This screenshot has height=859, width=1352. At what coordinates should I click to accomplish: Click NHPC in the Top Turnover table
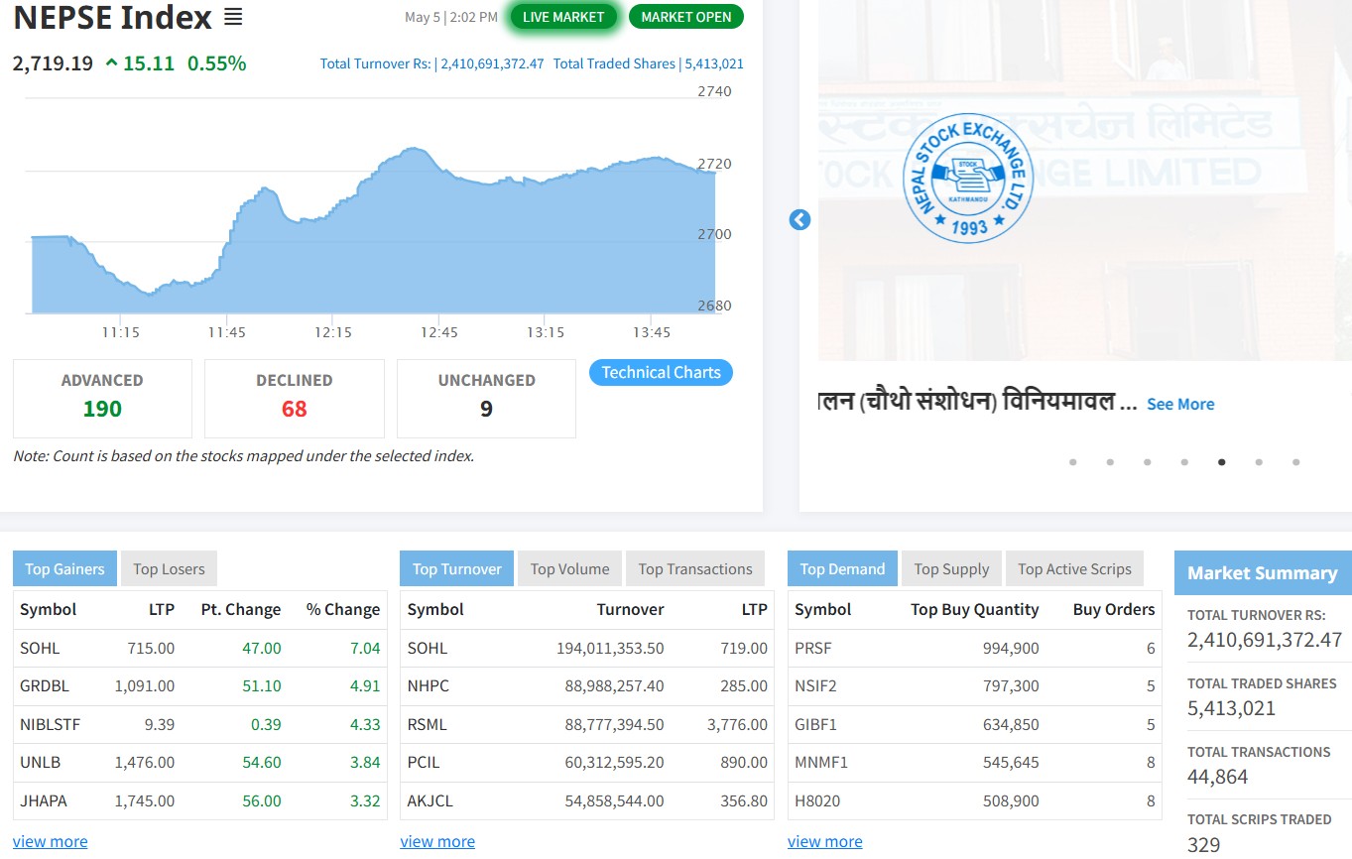429,685
